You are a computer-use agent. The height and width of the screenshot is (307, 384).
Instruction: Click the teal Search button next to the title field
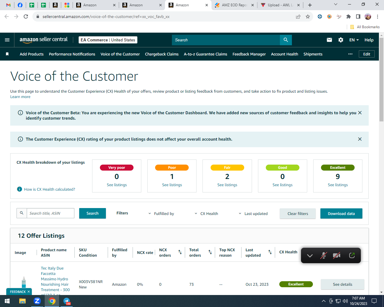pos(92,213)
